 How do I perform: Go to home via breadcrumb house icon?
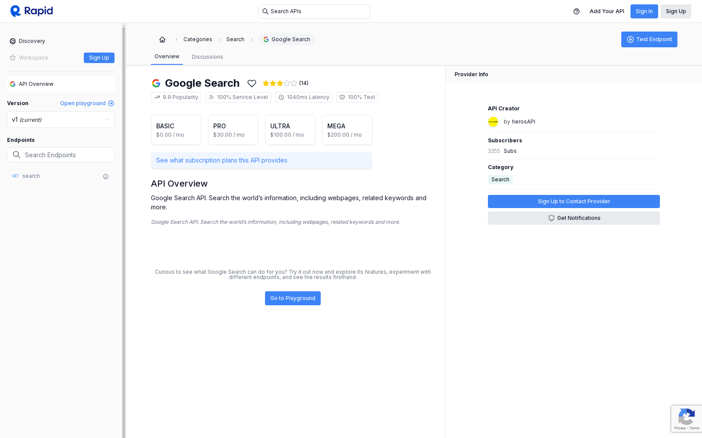[162, 39]
